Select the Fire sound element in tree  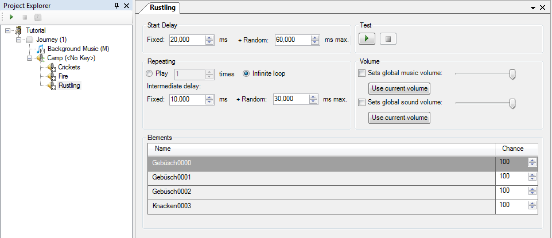click(63, 76)
